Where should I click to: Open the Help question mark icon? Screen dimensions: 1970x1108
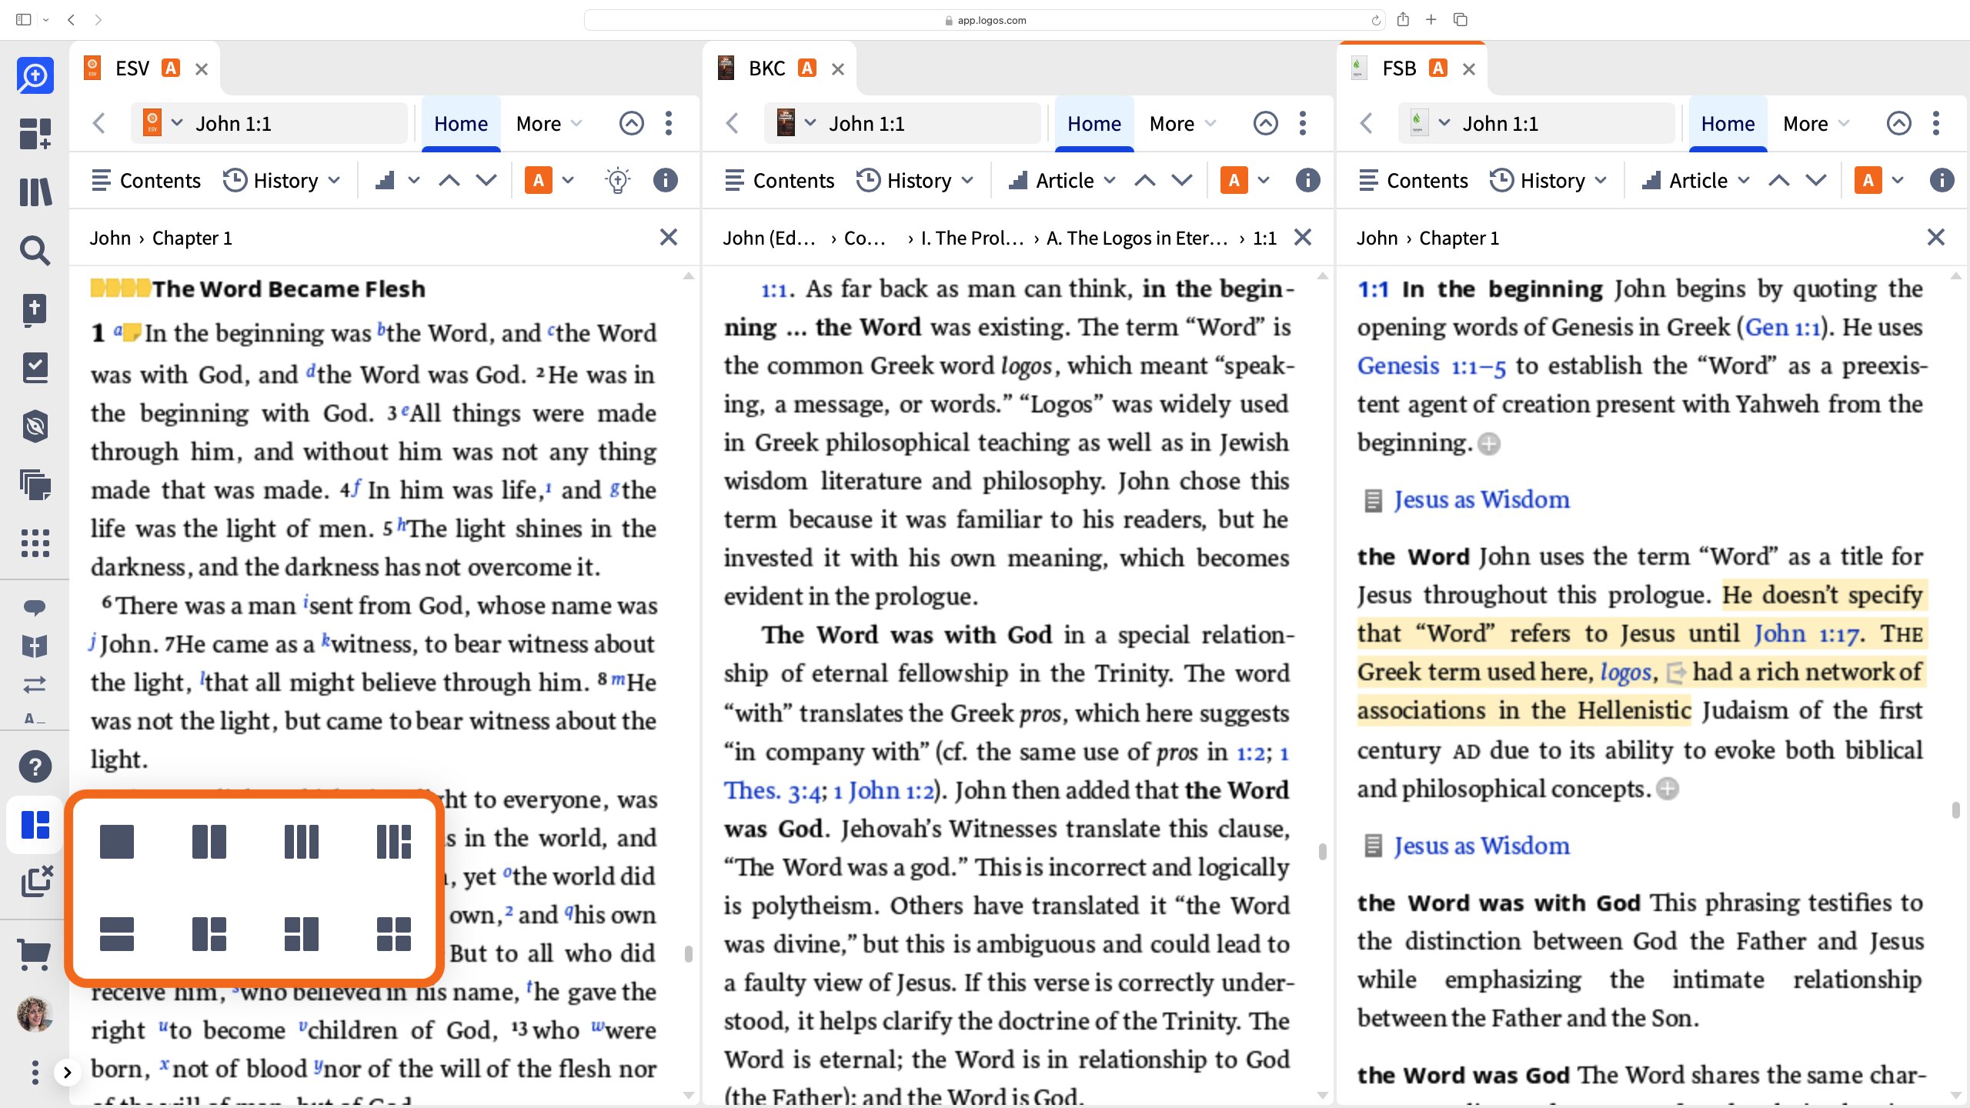[x=35, y=766]
